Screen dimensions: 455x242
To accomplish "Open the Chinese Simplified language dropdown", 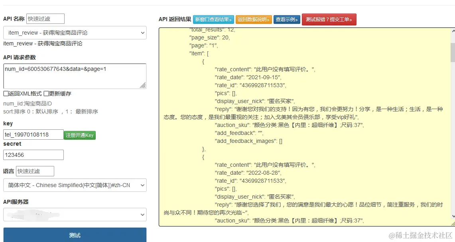I will [x=75, y=185].
